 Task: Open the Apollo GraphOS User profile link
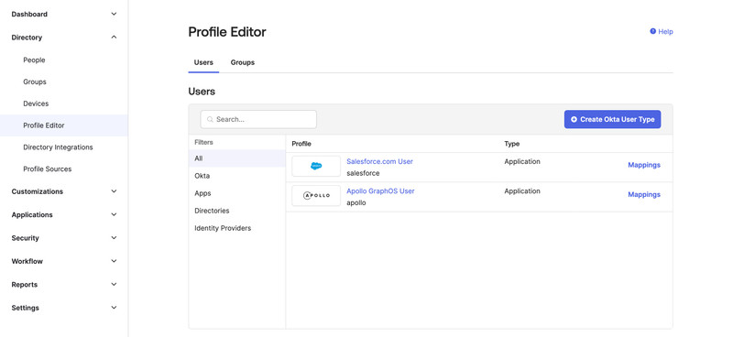point(380,190)
